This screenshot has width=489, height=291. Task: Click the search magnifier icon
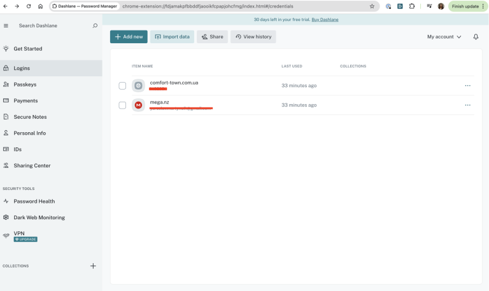pyautogui.click(x=95, y=26)
